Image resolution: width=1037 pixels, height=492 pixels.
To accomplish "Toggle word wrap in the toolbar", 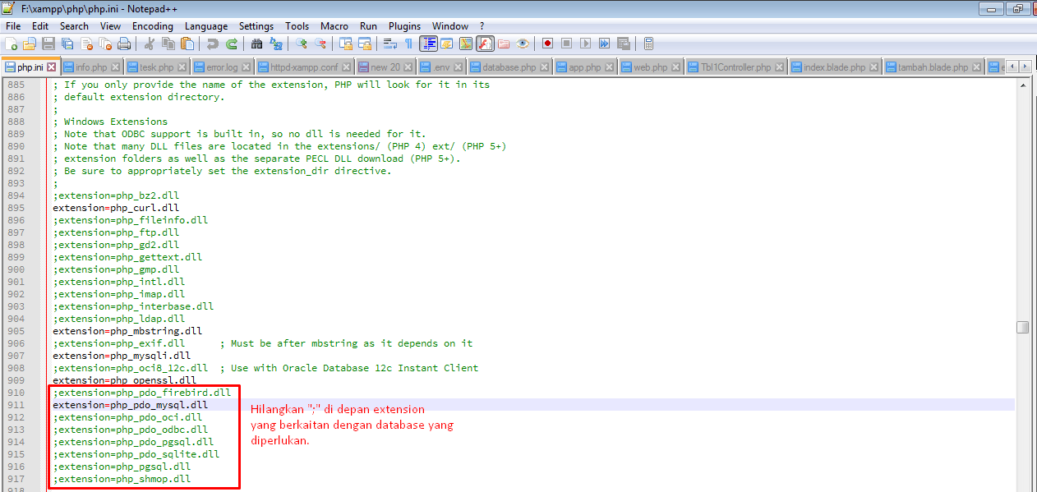I will click(x=390, y=43).
